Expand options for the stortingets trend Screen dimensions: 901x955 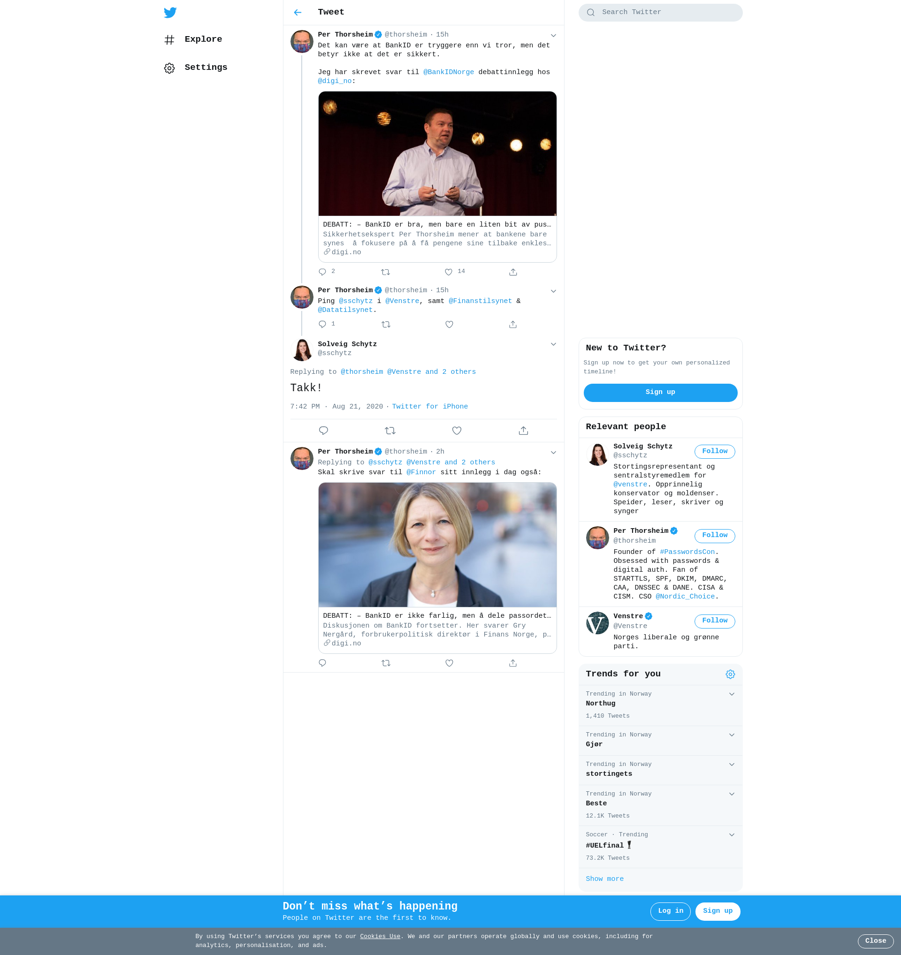[x=732, y=764]
